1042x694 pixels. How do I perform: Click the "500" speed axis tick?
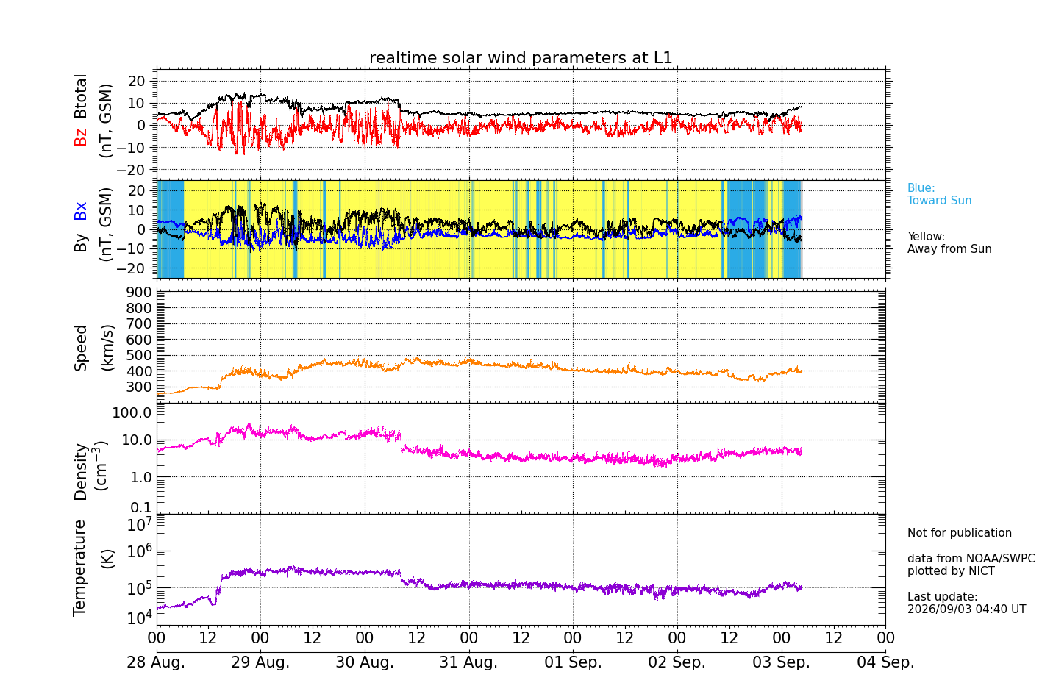pos(140,356)
